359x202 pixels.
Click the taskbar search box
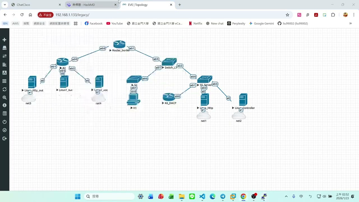110,196
